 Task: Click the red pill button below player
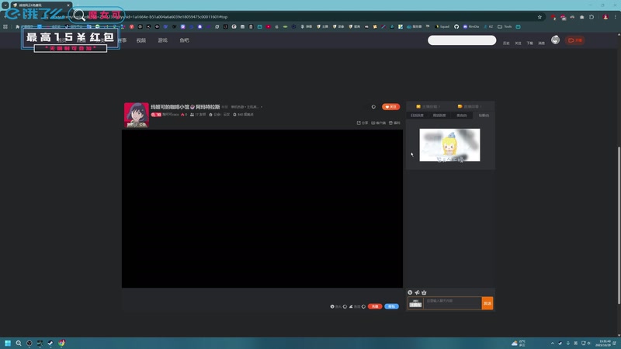[x=375, y=306]
